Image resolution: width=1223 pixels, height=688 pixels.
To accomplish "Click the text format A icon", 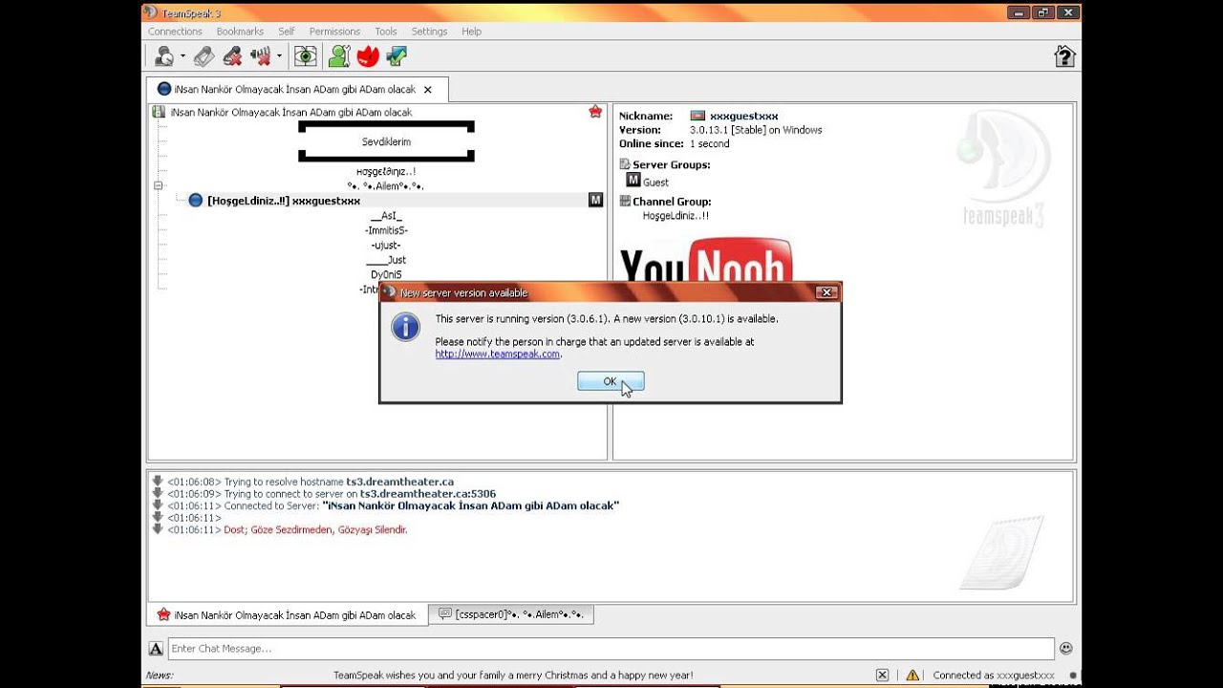I will point(156,649).
